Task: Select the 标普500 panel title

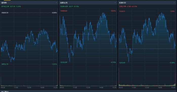Action: pos(123,3)
